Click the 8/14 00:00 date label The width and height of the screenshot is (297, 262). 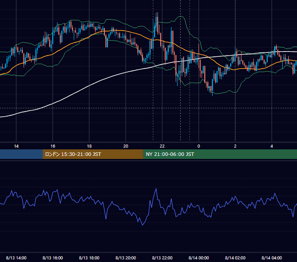[199, 258]
